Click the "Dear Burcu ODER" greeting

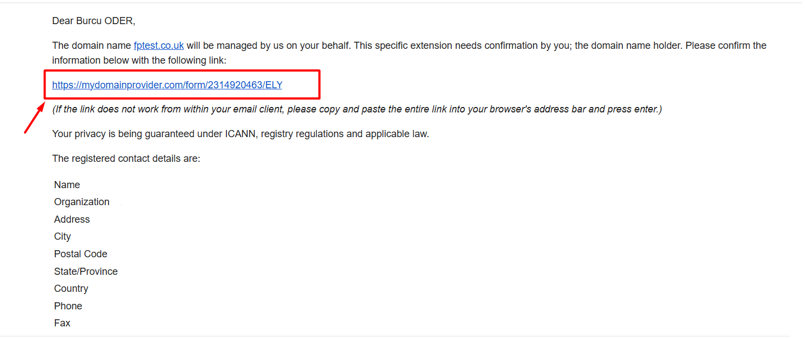(x=93, y=21)
